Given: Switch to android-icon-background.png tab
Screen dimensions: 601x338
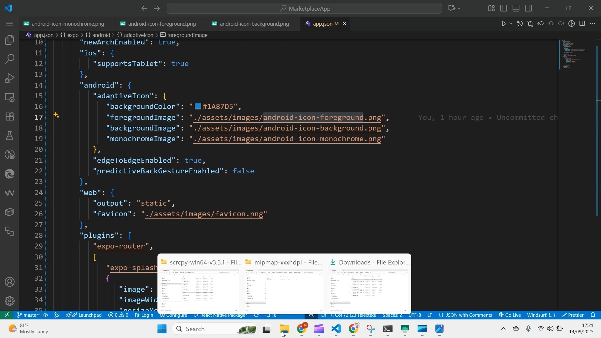Looking at the screenshot, I should [254, 24].
